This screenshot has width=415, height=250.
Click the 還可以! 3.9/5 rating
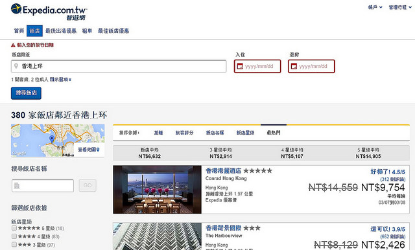(388, 229)
